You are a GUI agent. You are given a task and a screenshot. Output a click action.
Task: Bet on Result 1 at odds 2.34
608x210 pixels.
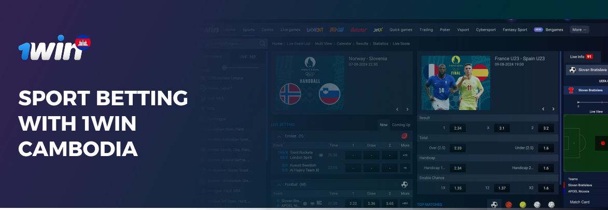[x=458, y=128]
